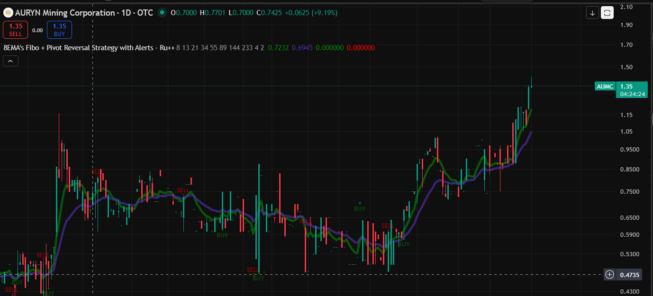Click the plus icon beside 0.4735
This screenshot has height=296, width=653.
tap(610, 274)
